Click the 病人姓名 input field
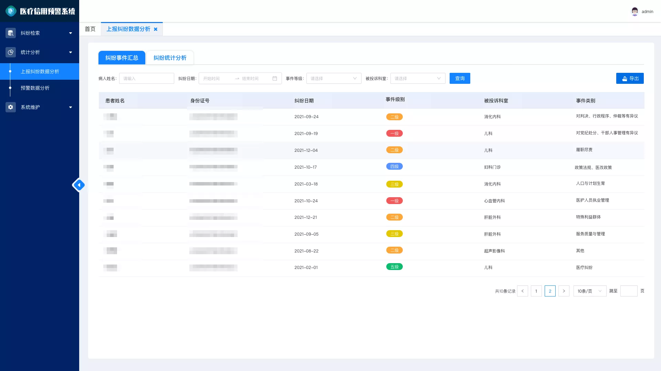Viewport: 661px width, 371px height. point(147,78)
